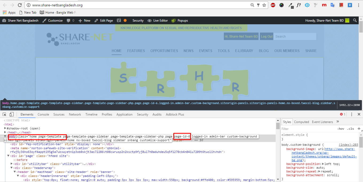Click the site info icon in address bar
363x182 pixels.
pyautogui.click(x=29, y=5)
